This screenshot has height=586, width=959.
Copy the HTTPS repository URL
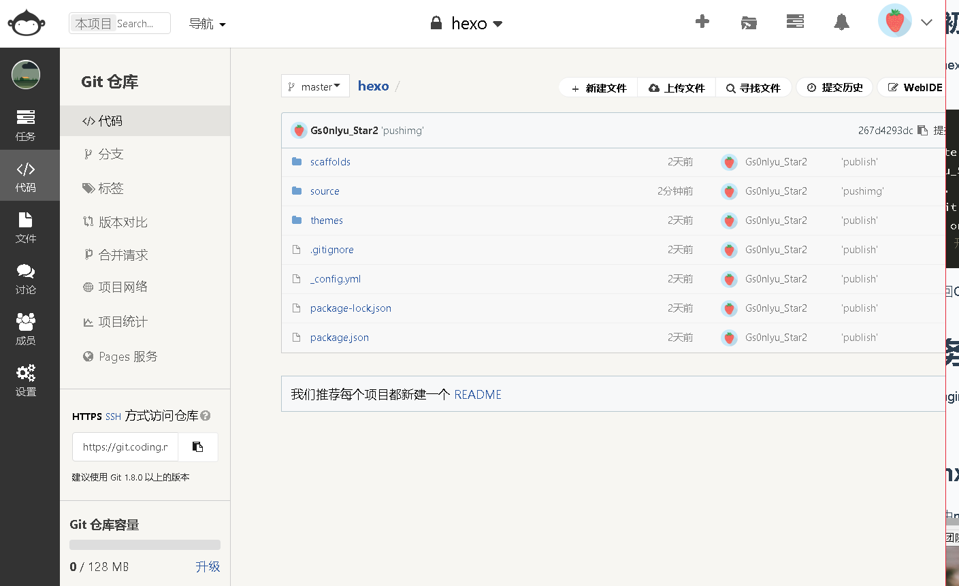pyautogui.click(x=197, y=447)
